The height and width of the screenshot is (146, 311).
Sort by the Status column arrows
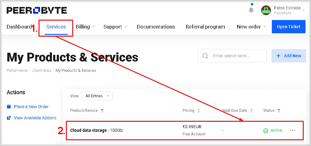279,111
